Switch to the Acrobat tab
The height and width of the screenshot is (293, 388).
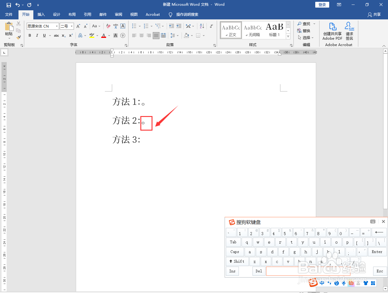click(153, 15)
